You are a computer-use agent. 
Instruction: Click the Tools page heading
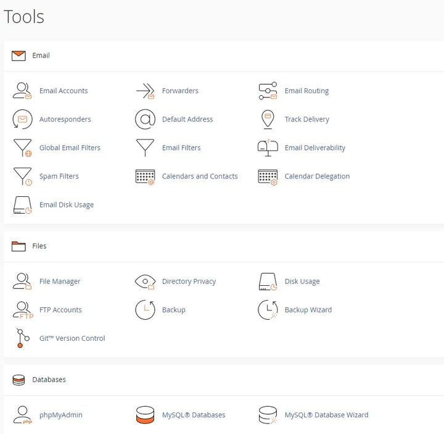pos(24,17)
